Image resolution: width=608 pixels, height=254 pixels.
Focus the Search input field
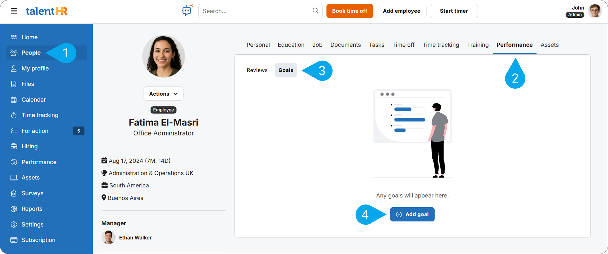[x=256, y=11]
